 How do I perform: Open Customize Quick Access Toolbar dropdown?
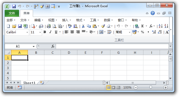coord(59,7)
